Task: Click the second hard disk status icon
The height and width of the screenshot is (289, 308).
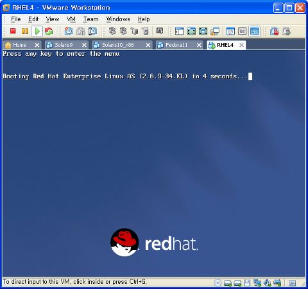Action: (x=237, y=283)
